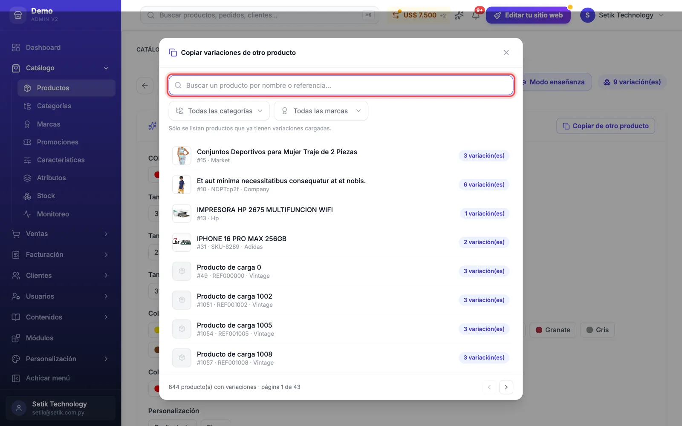Click the notifications bell icon
The image size is (682, 426).
(476, 15)
